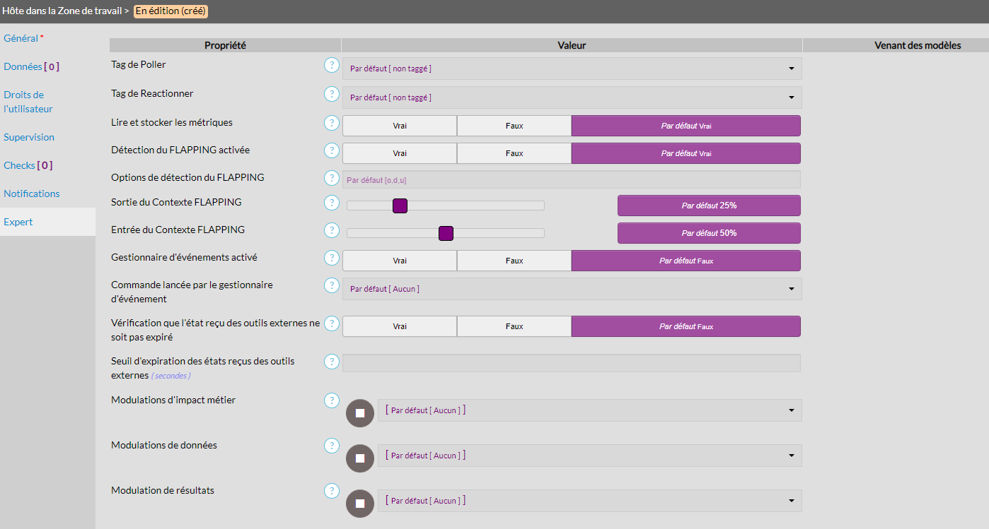Show help for Seuil d'expiration des états
The width and height of the screenshot is (989, 529).
pyautogui.click(x=331, y=362)
